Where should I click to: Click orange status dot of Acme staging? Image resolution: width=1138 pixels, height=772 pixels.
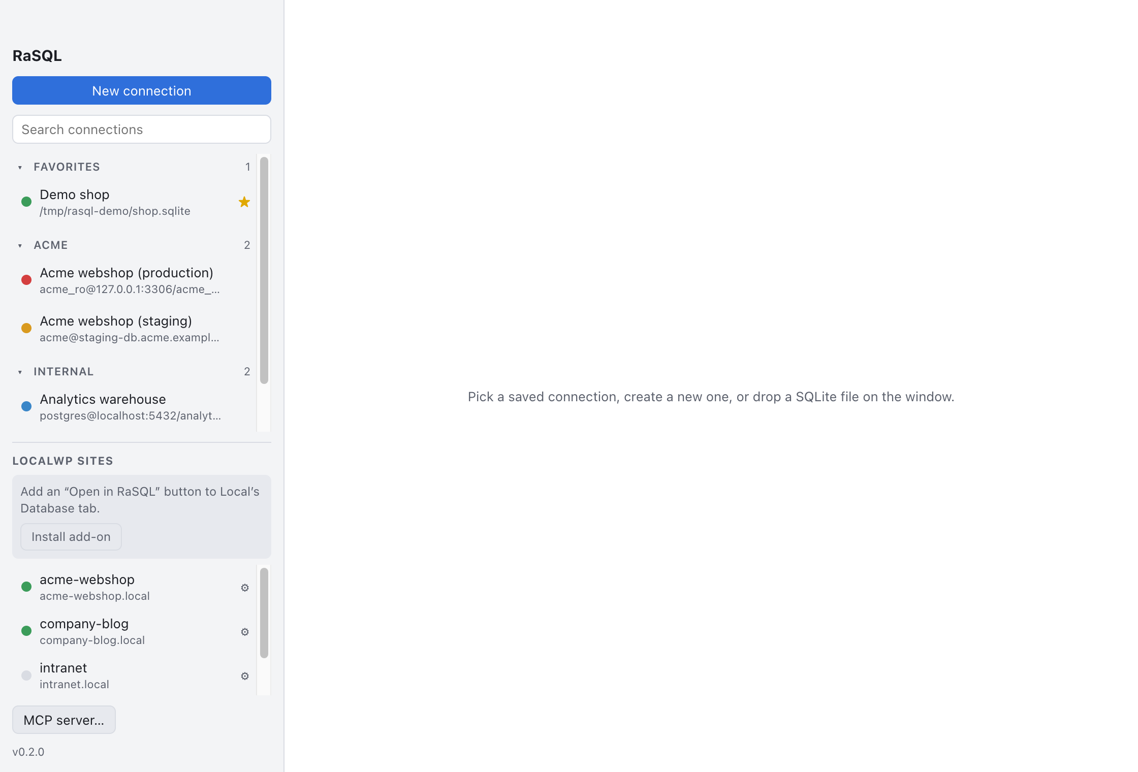click(26, 328)
